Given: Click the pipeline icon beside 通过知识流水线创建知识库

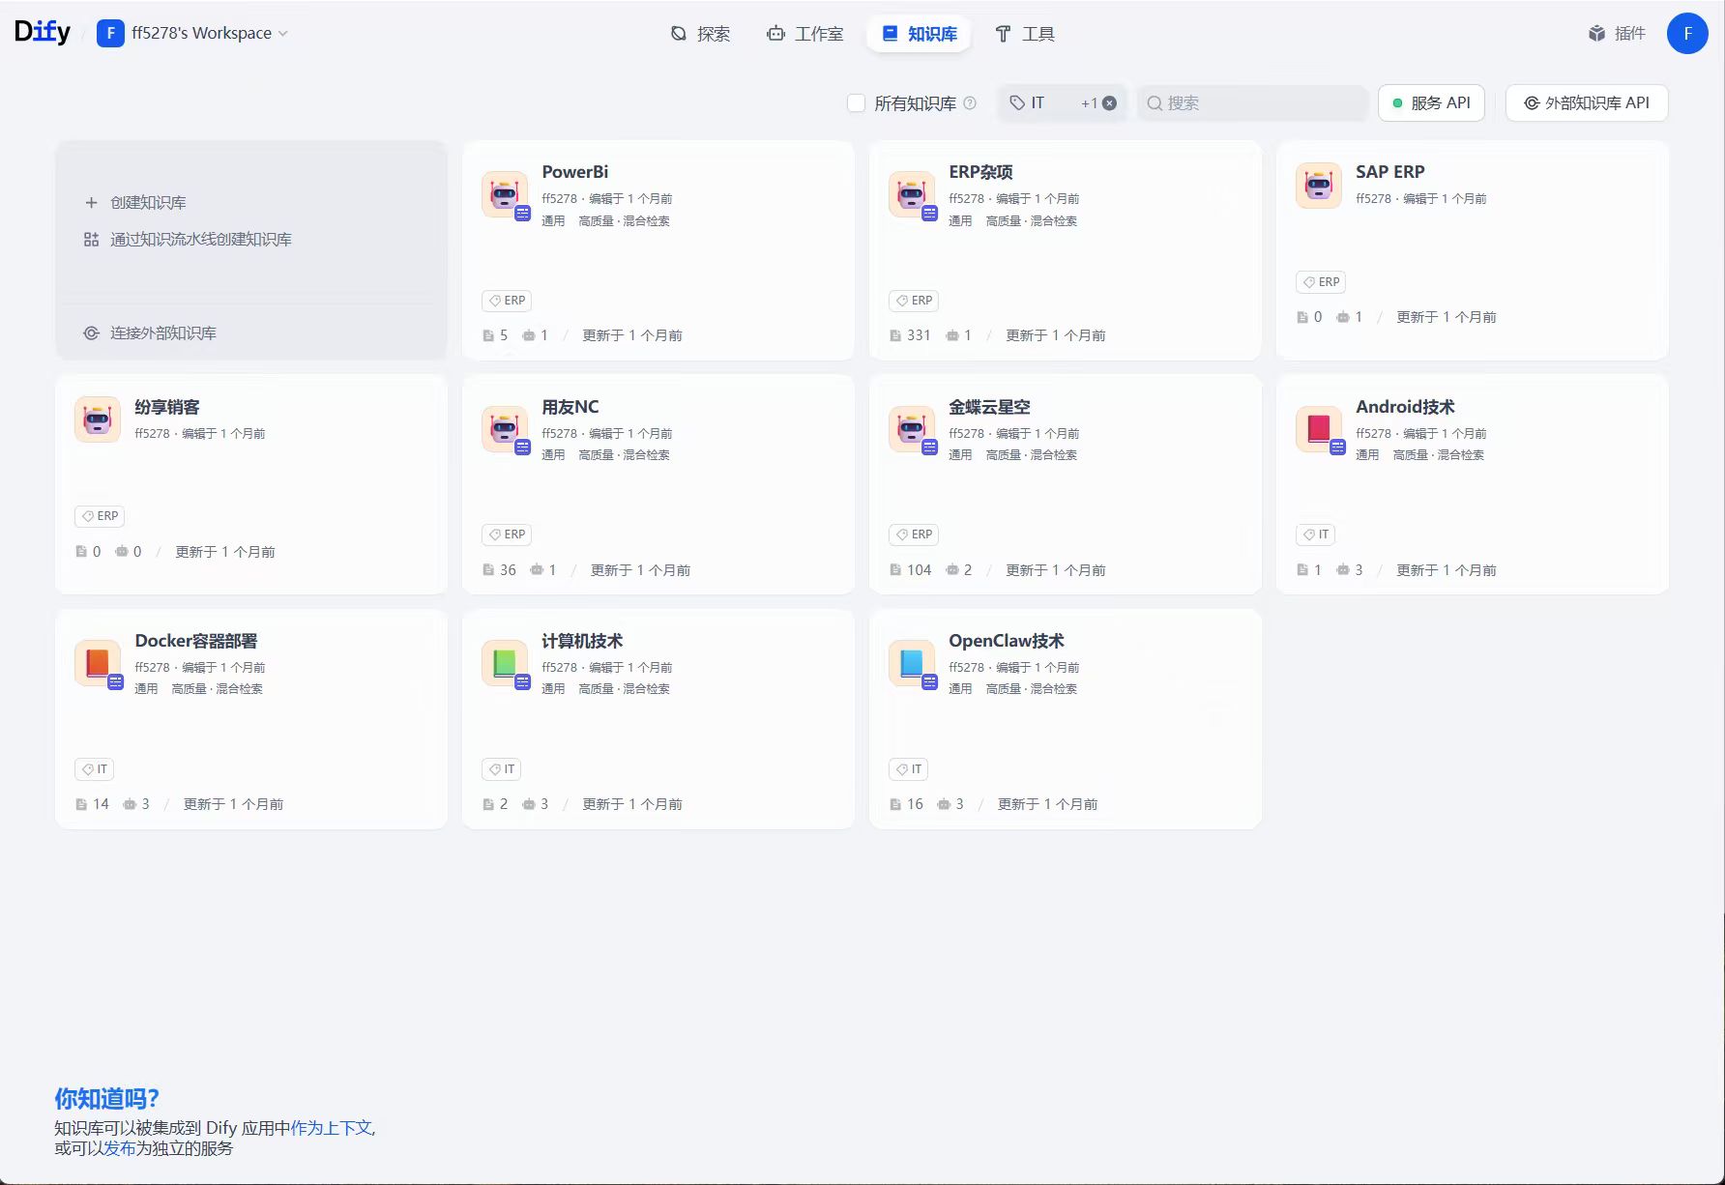Looking at the screenshot, I should click(x=91, y=239).
